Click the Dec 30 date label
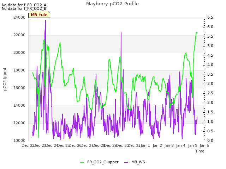This screenshot has height=169, width=226. [122, 145]
